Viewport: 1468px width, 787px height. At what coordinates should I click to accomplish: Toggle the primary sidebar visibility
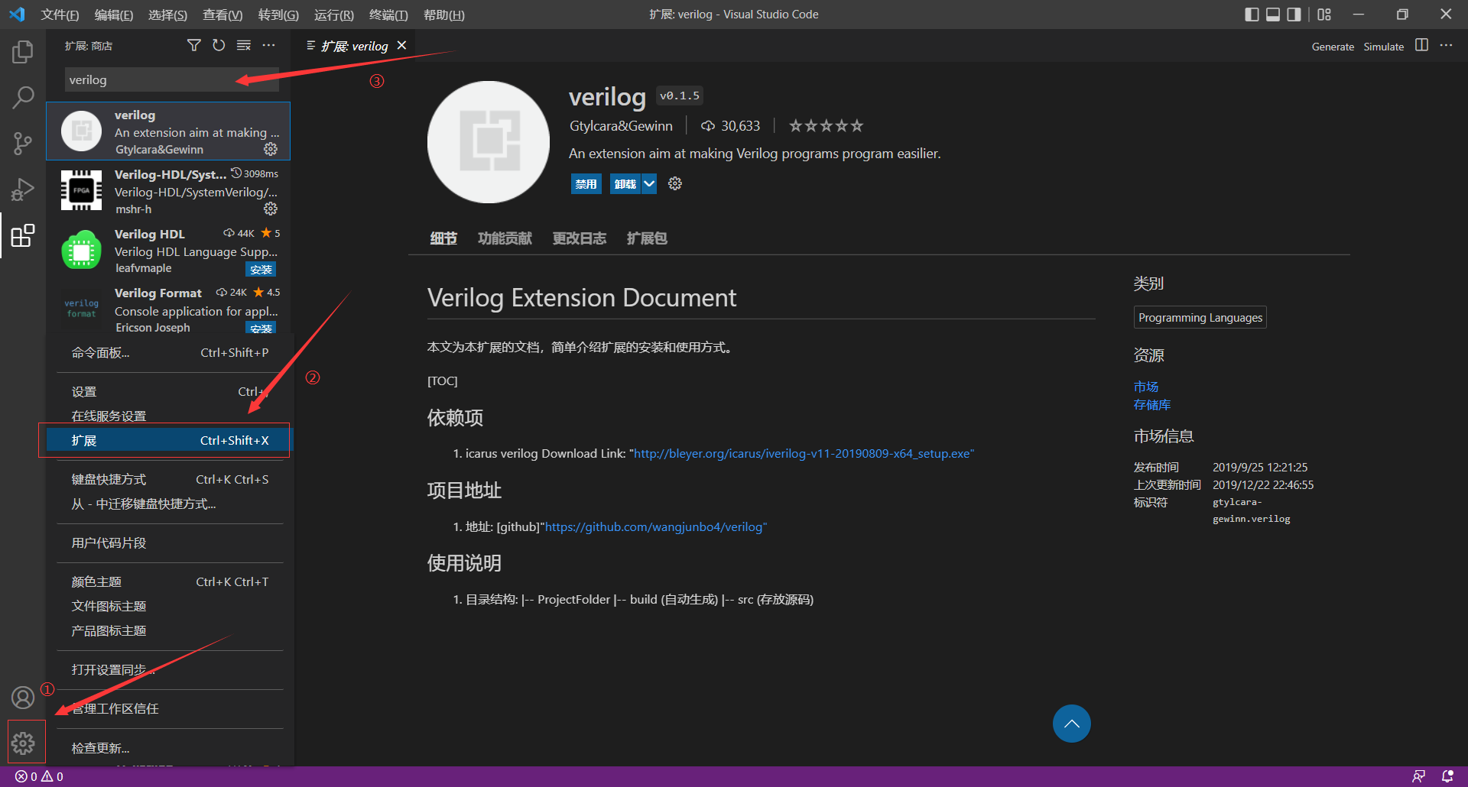1252,14
